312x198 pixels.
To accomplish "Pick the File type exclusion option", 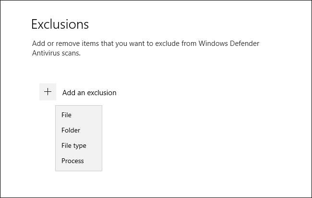I will pos(73,145).
